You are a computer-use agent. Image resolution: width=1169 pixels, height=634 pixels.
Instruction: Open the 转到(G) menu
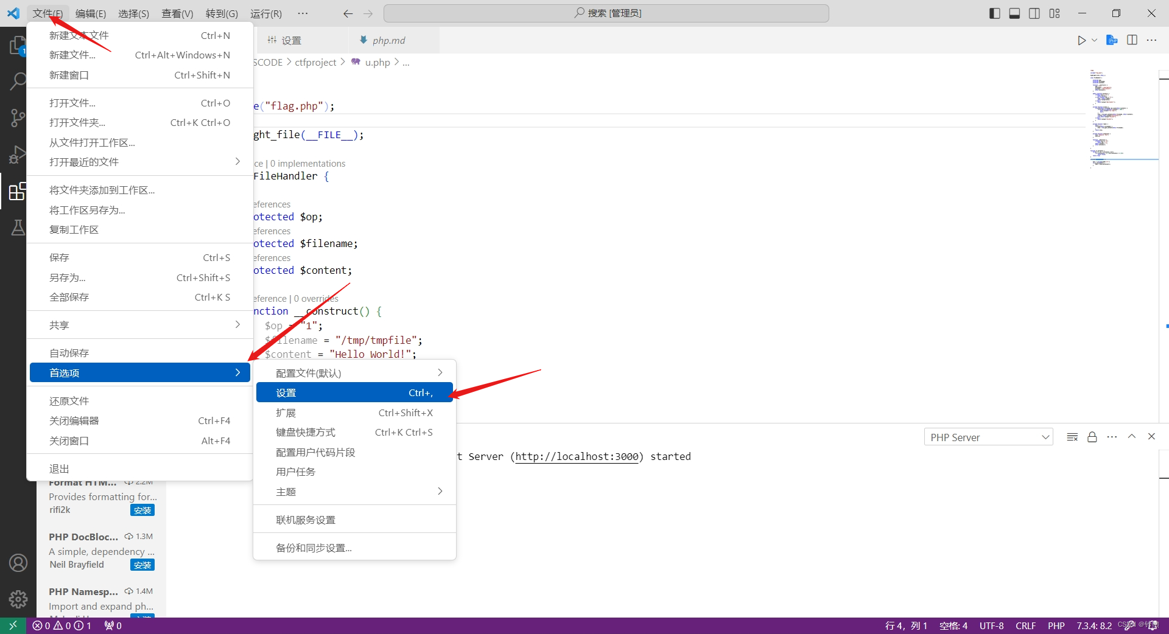pos(222,13)
